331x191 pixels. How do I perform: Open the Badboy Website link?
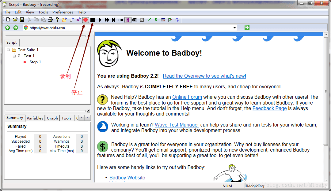(x=127, y=178)
